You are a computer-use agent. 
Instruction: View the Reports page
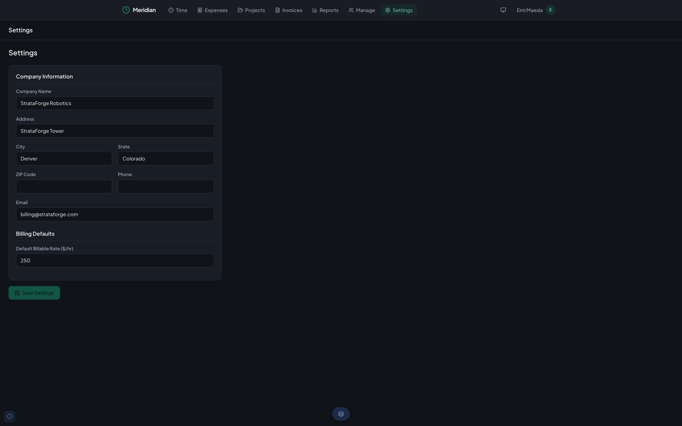pos(325,10)
